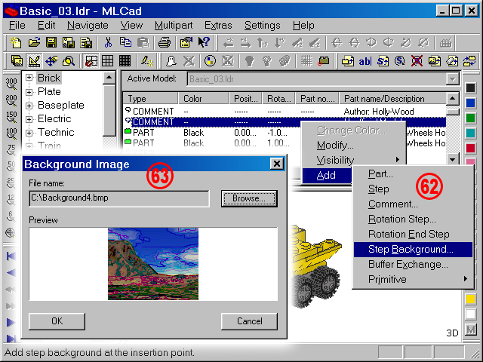This screenshot has height=362, width=483.
Task: Expand the Electric tree node
Action: point(29,119)
